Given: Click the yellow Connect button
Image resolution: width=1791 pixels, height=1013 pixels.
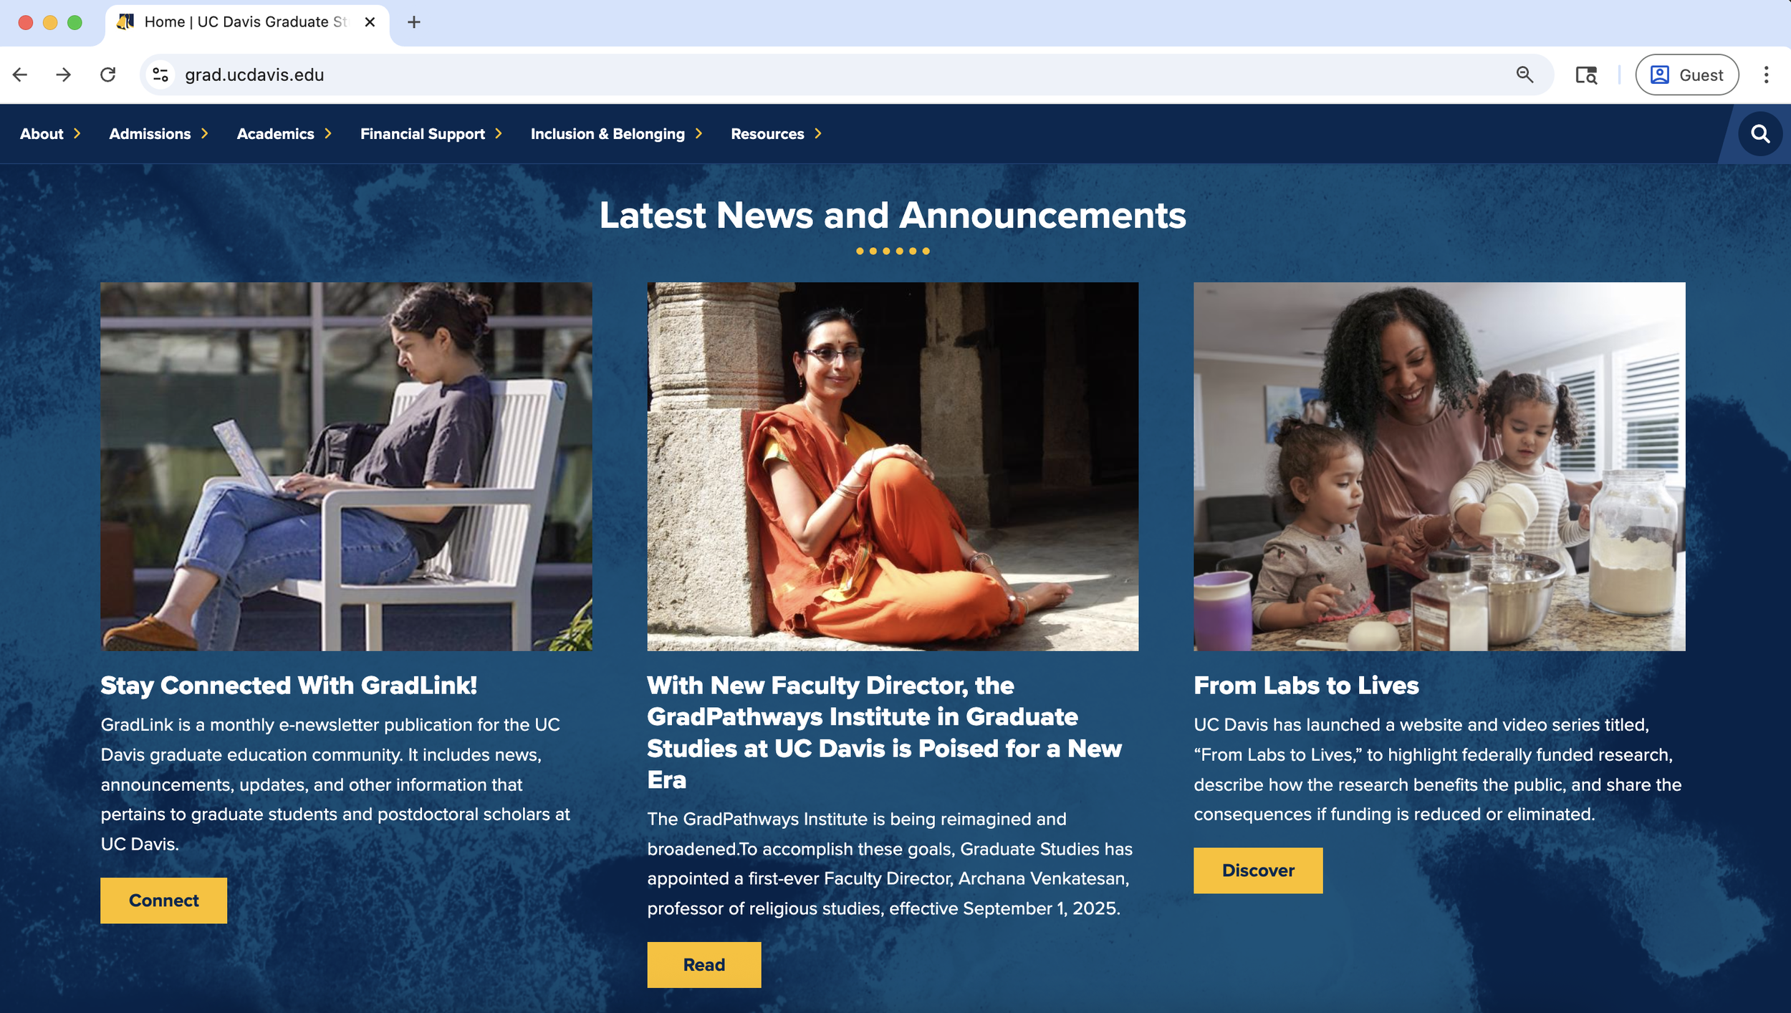Looking at the screenshot, I should 163,901.
